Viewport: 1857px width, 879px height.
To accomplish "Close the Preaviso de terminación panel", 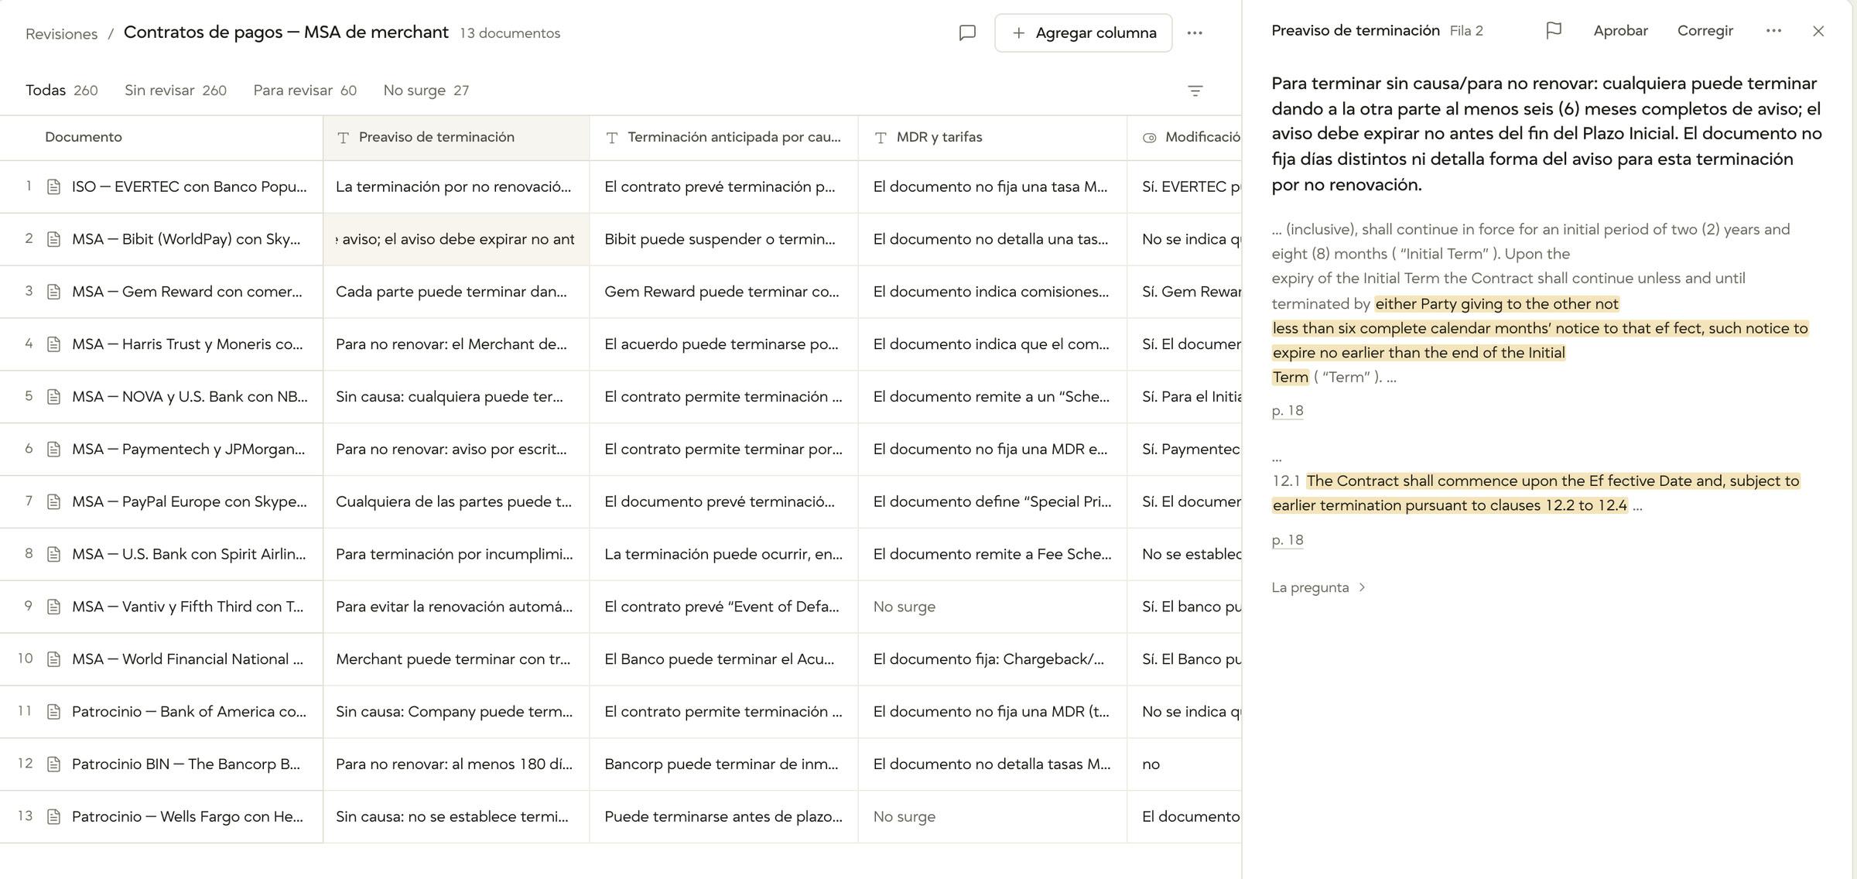I will 1818,31.
